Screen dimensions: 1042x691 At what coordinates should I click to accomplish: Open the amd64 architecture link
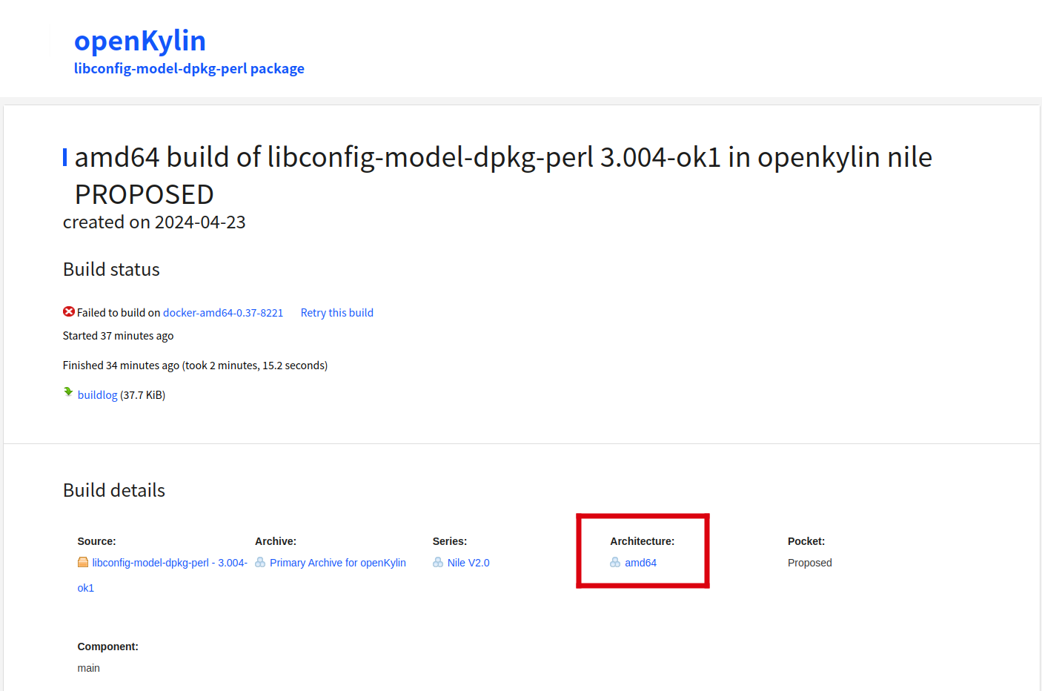(x=640, y=563)
